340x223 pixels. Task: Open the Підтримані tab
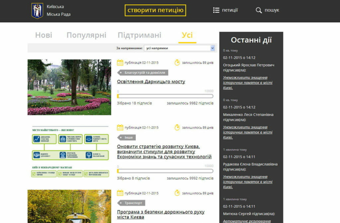point(139,35)
